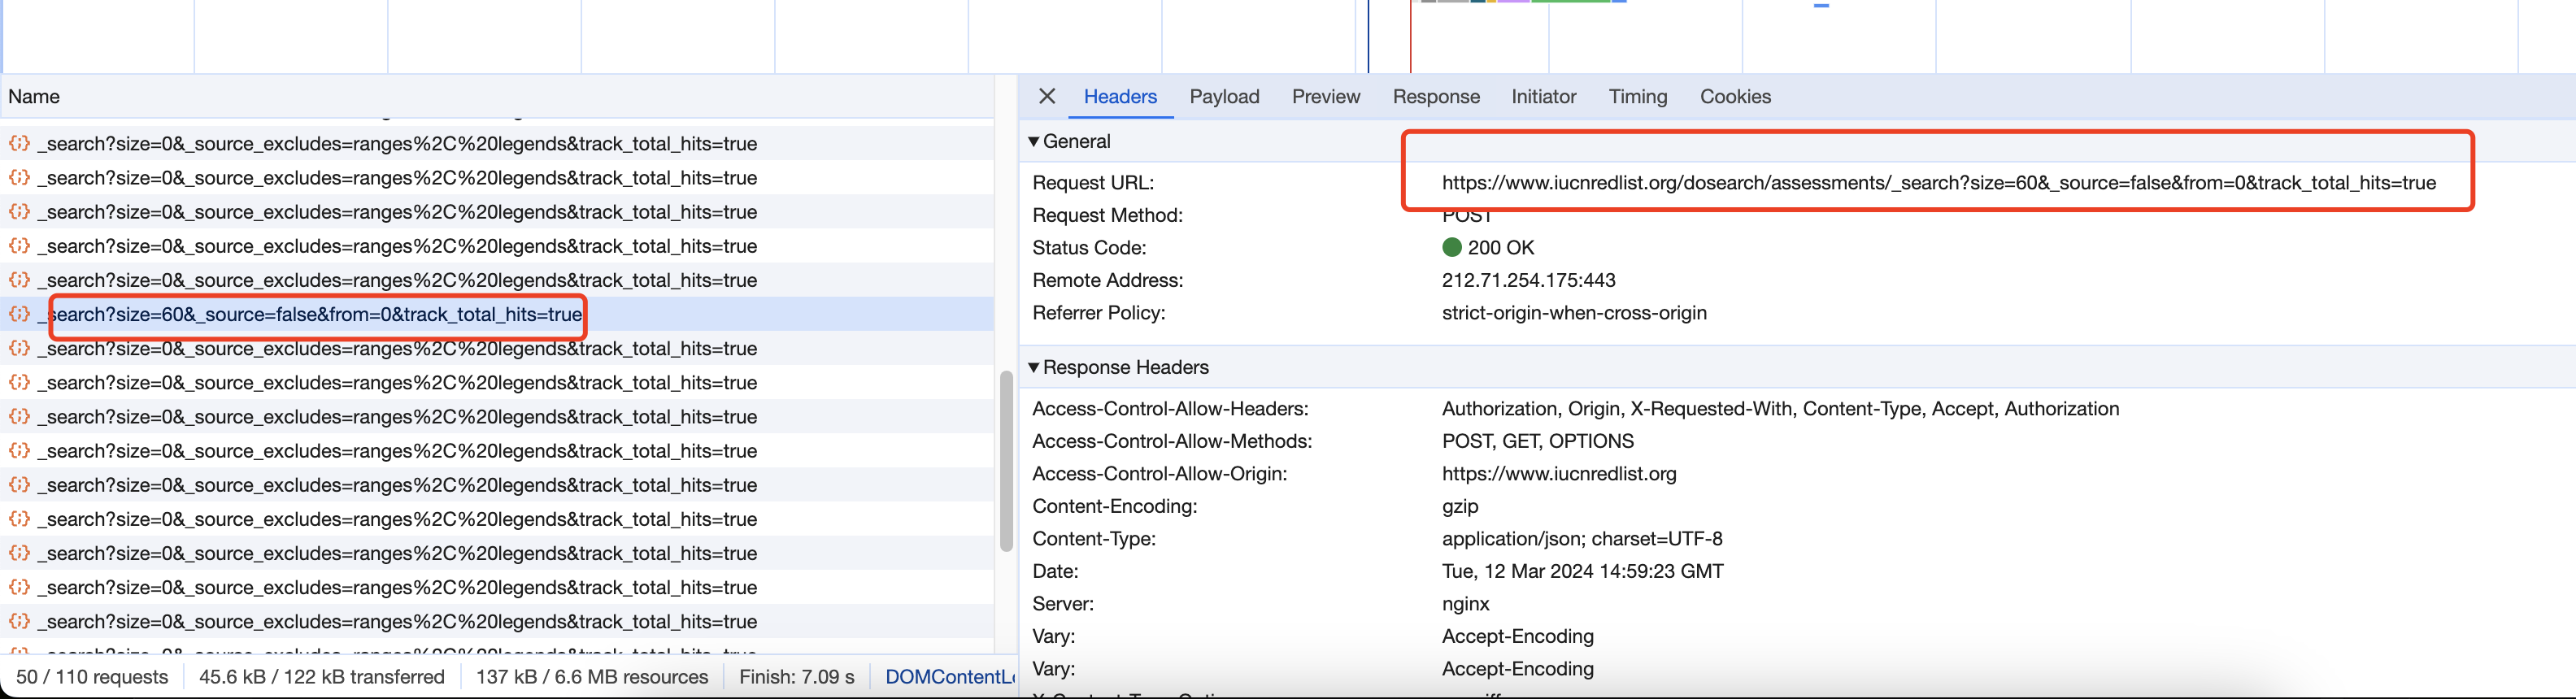This screenshot has width=2576, height=699.
Task: Click the Name column header
Action: pos(35,97)
